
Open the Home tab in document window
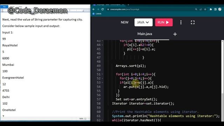click(13, 7)
